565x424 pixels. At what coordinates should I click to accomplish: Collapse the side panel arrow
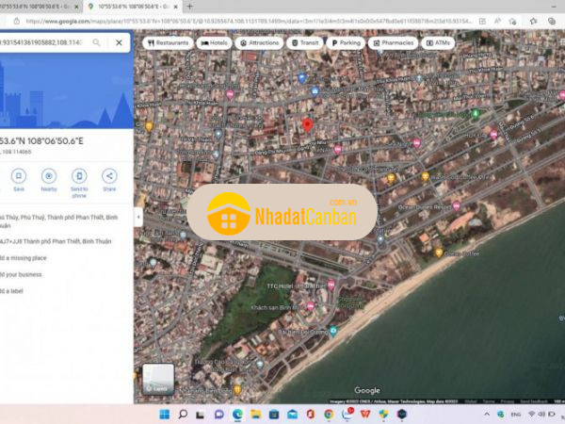point(138,216)
